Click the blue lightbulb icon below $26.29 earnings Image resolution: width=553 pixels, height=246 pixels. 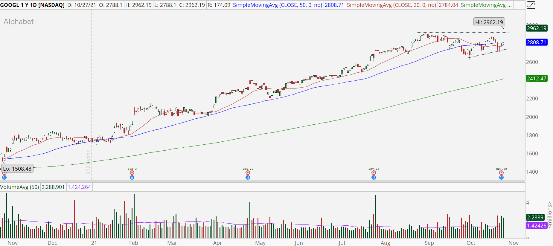tap(248, 178)
